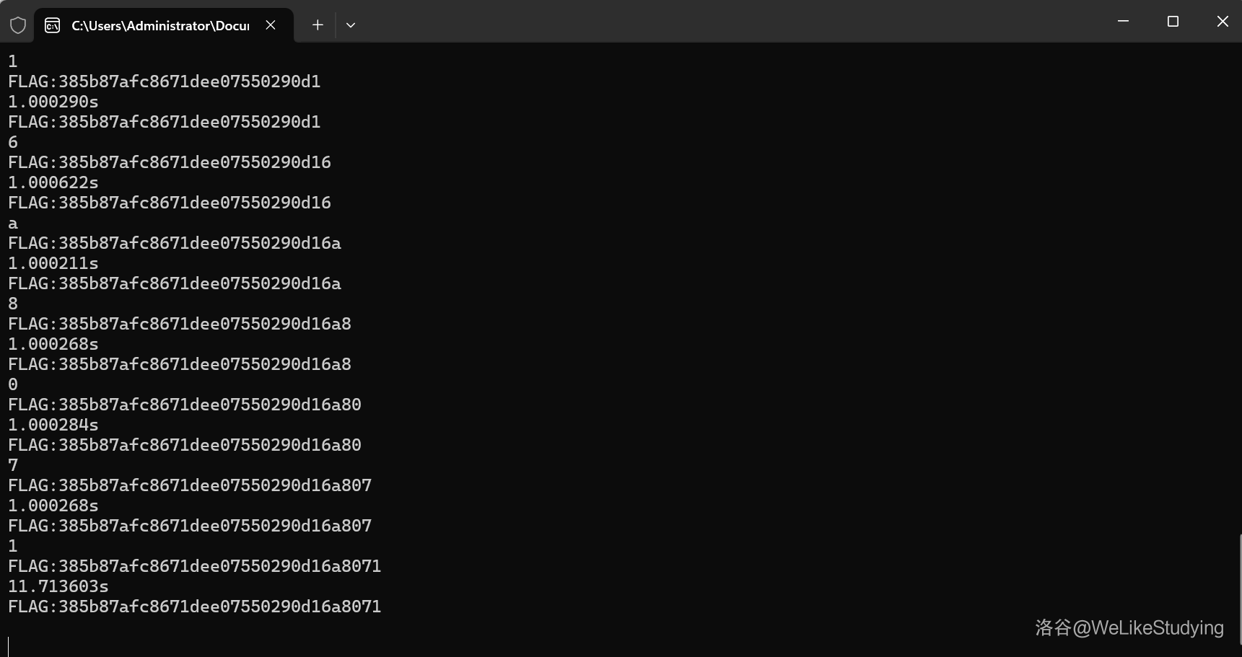The image size is (1242, 657).
Task: Click the single letter "a" output line
Action: click(13, 224)
